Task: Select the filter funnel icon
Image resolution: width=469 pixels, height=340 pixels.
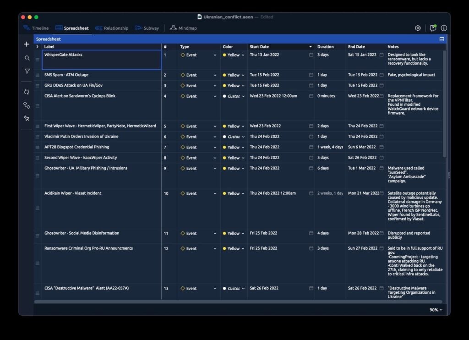Action: 26,71
